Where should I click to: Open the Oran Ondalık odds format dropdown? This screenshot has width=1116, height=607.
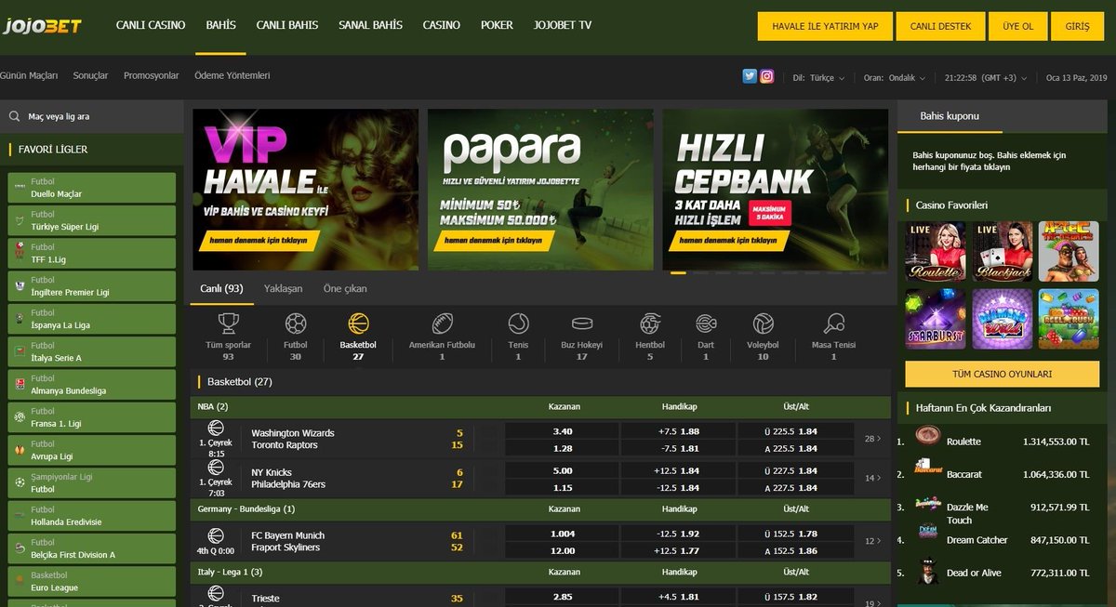tap(895, 78)
